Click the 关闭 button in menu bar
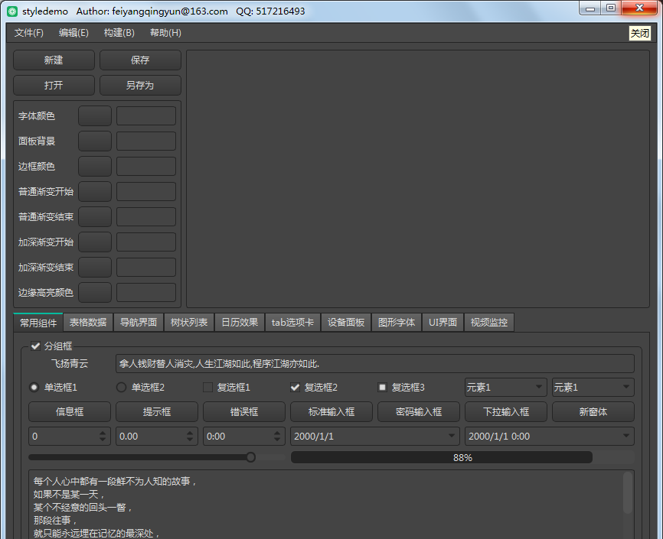The height and width of the screenshot is (539, 663). (x=640, y=33)
